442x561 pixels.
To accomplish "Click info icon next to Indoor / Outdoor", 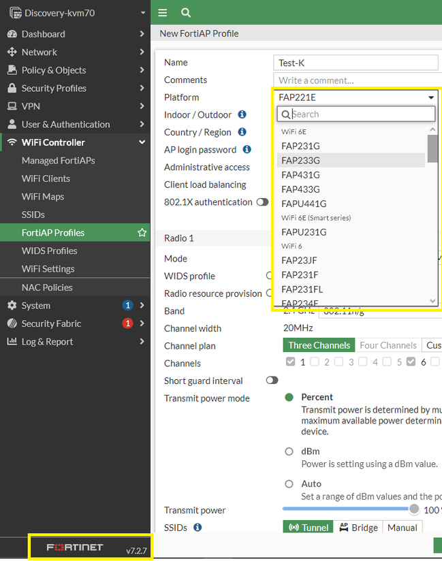I will tap(242, 115).
